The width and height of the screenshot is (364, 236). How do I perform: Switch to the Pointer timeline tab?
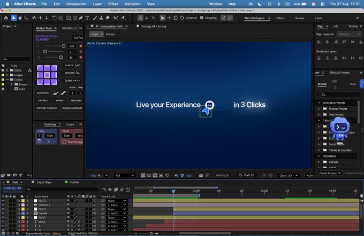74,182
